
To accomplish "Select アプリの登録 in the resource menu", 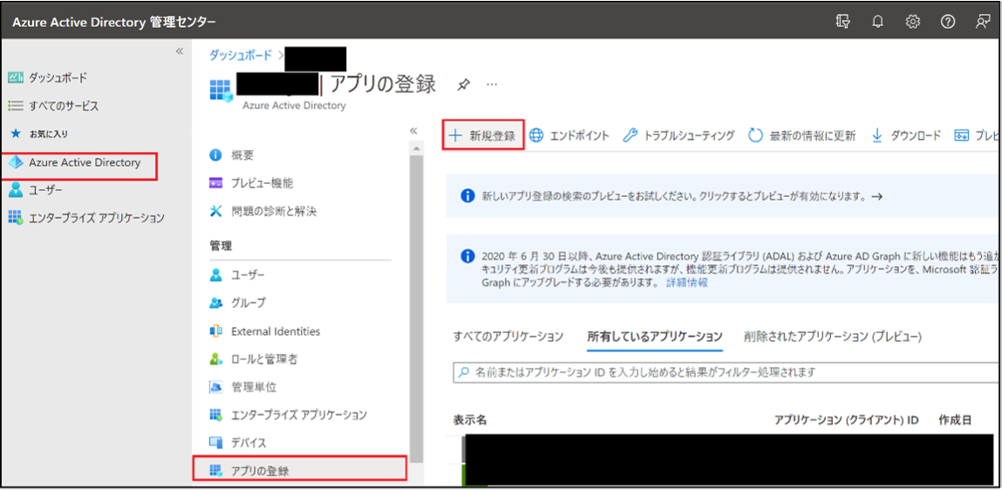I will coord(300,467).
